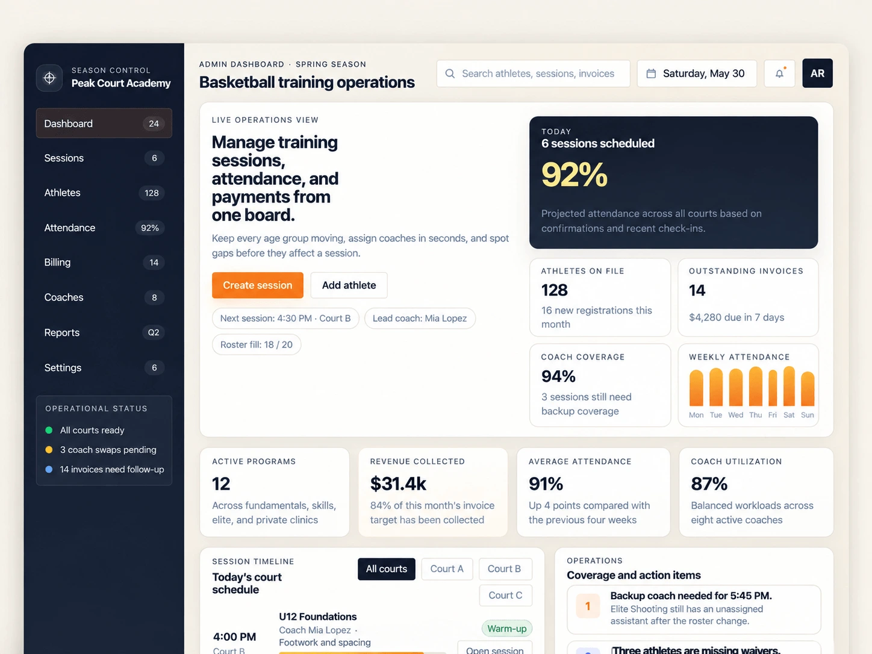Open the Coach Utilization 87% card
The height and width of the screenshot is (654, 872).
pyautogui.click(x=756, y=492)
